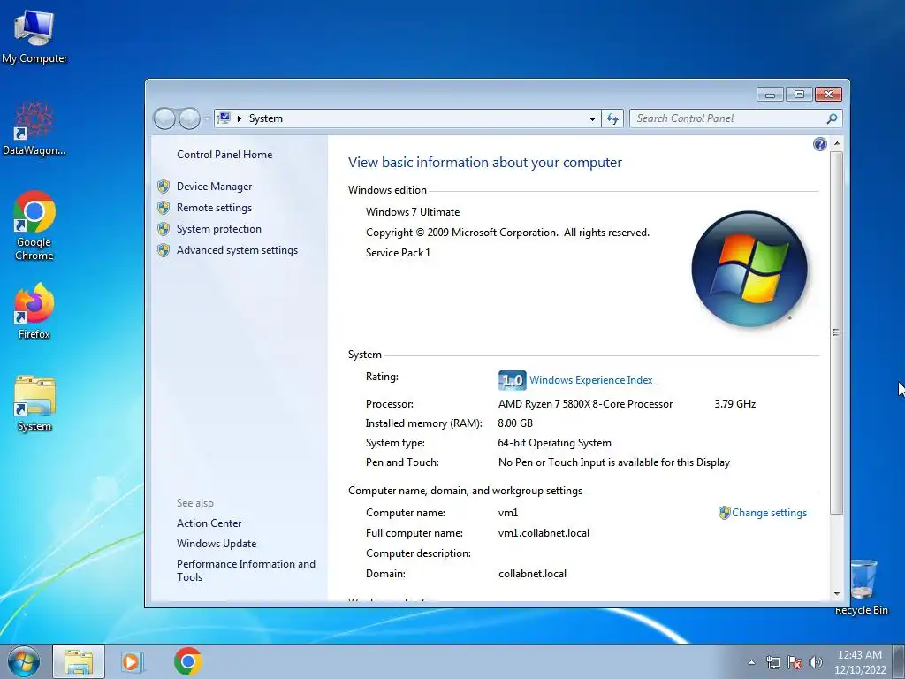Maximize the System window
This screenshot has width=905, height=679.
point(799,94)
